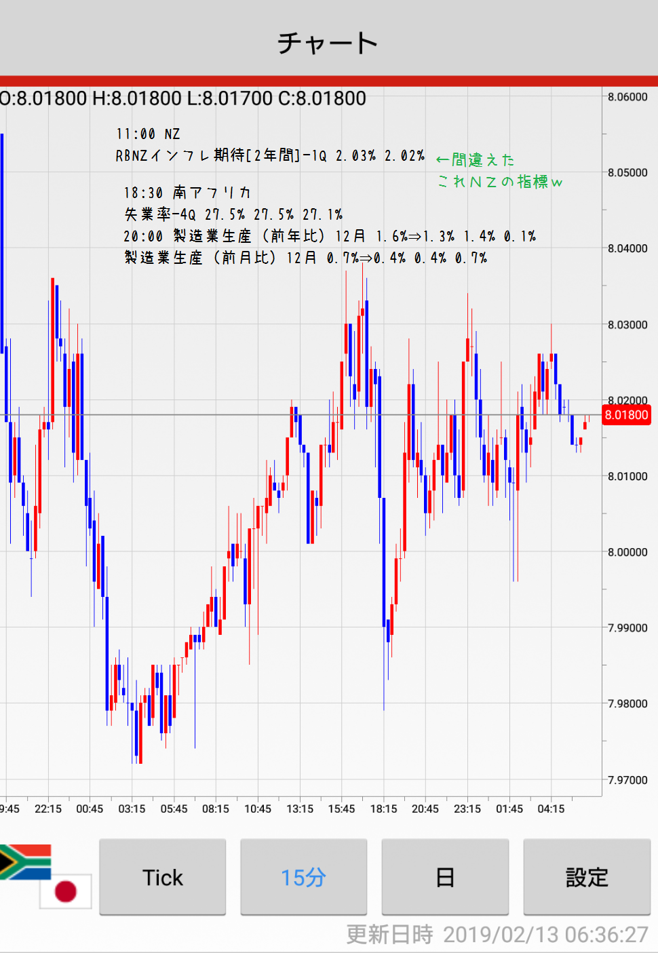Click the 18:15 time axis label
The width and height of the screenshot is (658, 953).
pyautogui.click(x=383, y=809)
